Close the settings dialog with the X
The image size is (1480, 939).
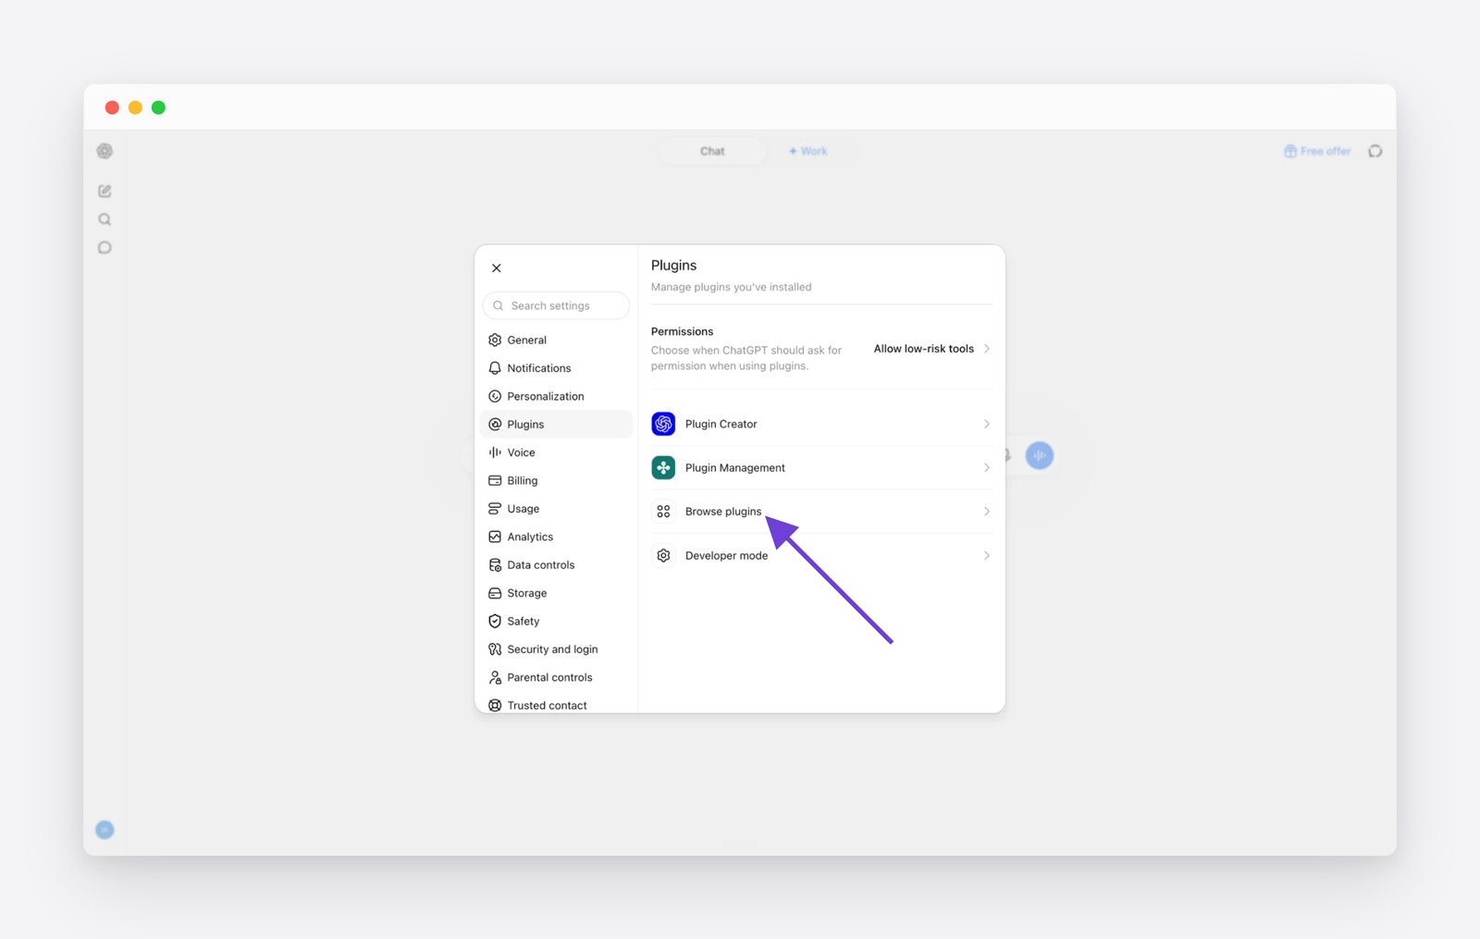point(497,268)
